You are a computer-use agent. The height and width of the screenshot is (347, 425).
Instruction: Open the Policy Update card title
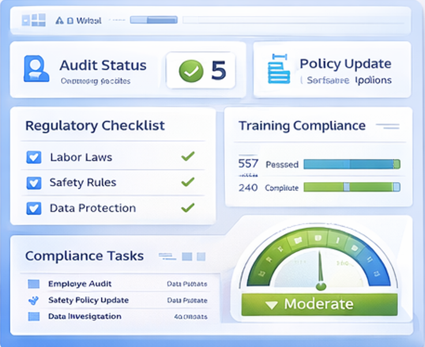345,63
